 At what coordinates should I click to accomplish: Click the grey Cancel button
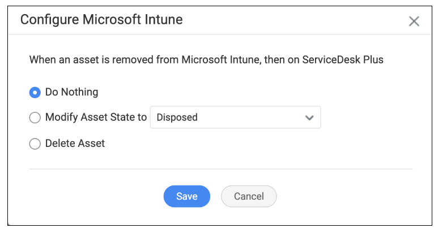click(249, 196)
